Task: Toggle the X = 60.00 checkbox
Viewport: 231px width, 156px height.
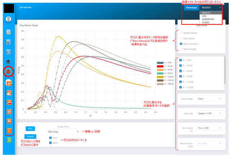Action: 180,71
